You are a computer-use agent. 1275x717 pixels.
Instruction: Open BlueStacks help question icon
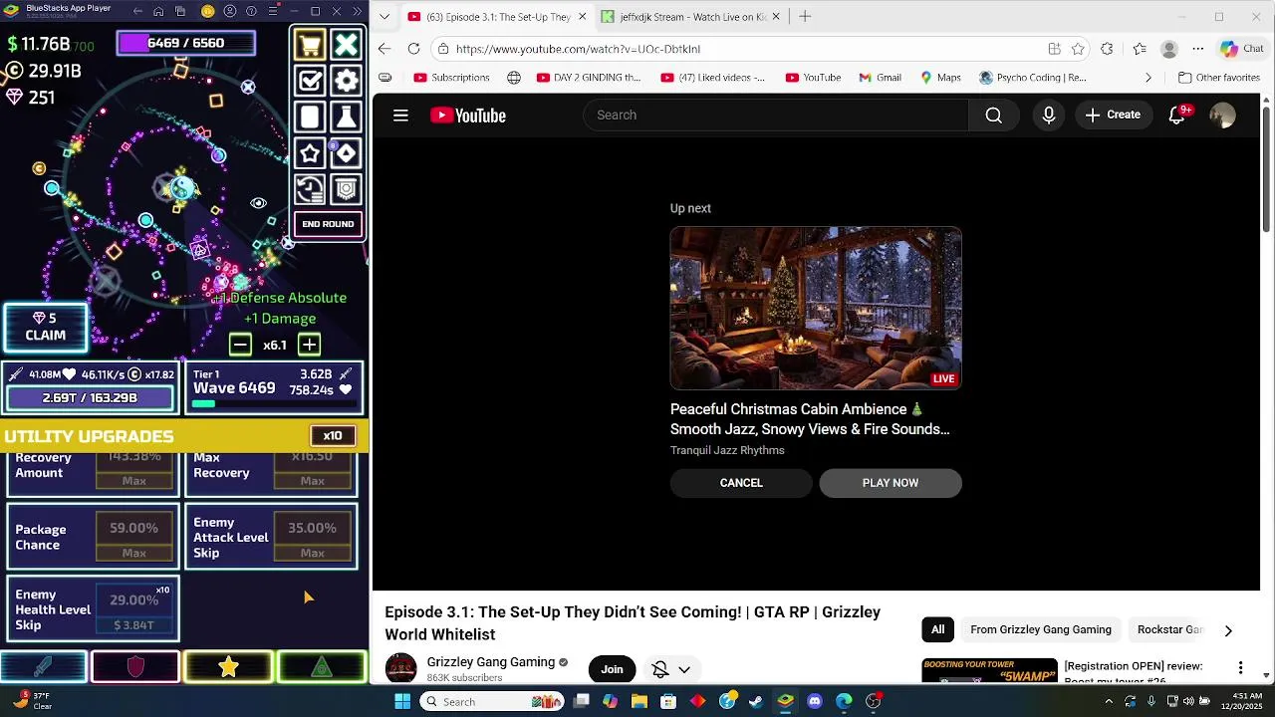click(x=251, y=12)
